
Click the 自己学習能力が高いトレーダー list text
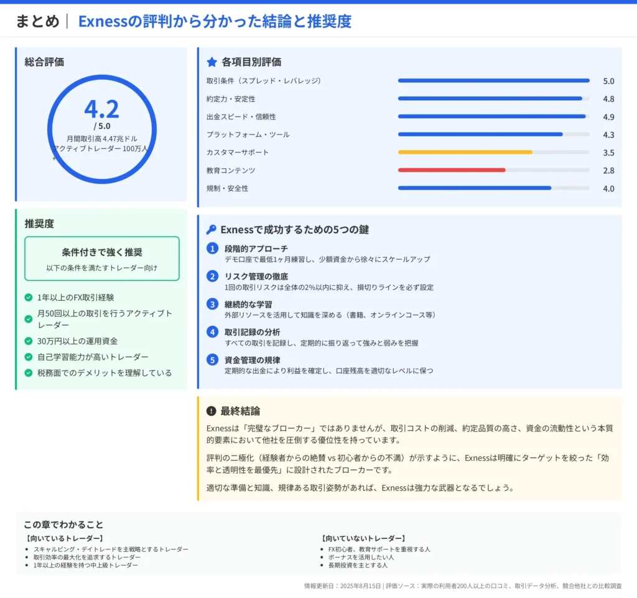[93, 357]
